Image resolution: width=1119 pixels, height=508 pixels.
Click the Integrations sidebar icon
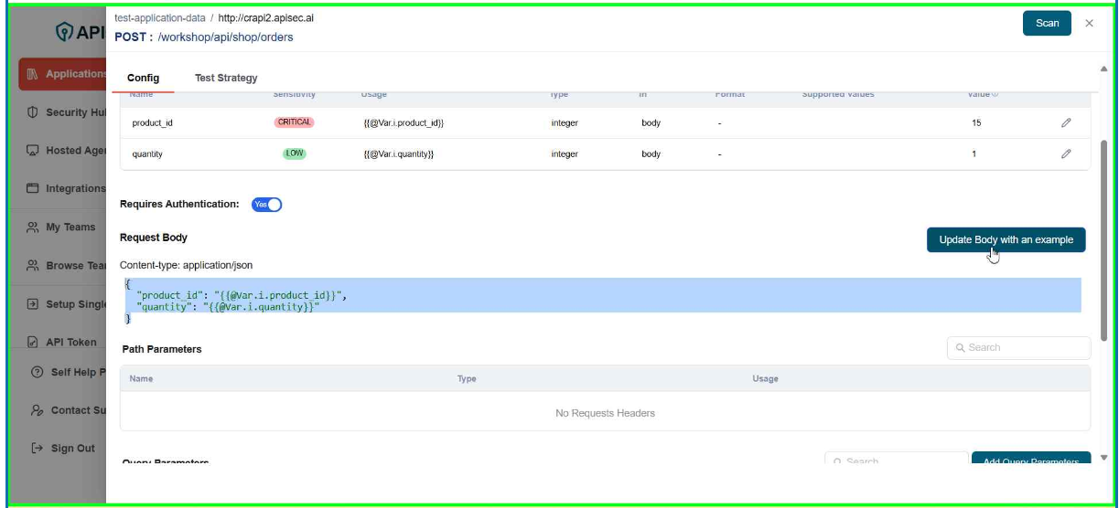click(x=33, y=188)
